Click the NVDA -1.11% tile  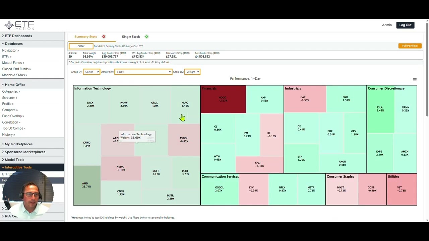pyautogui.click(x=121, y=168)
